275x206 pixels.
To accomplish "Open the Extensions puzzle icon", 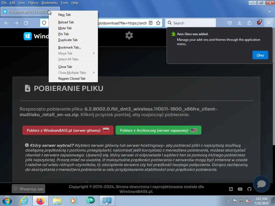I will (249, 23).
